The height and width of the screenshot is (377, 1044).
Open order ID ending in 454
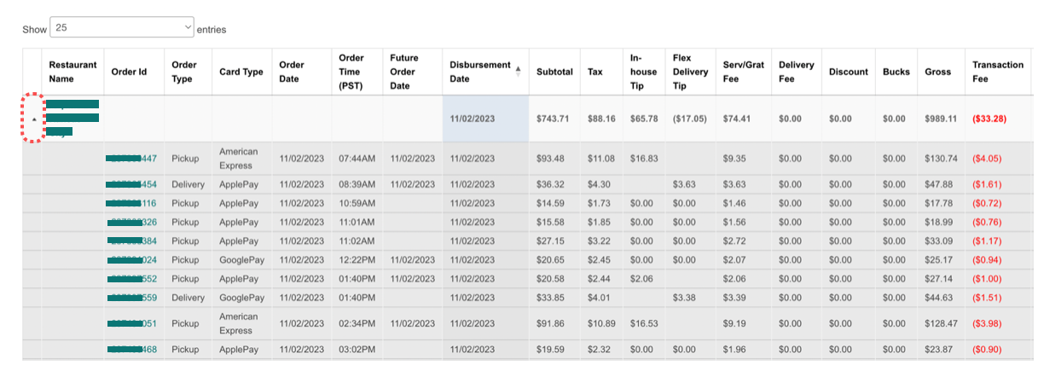(131, 184)
